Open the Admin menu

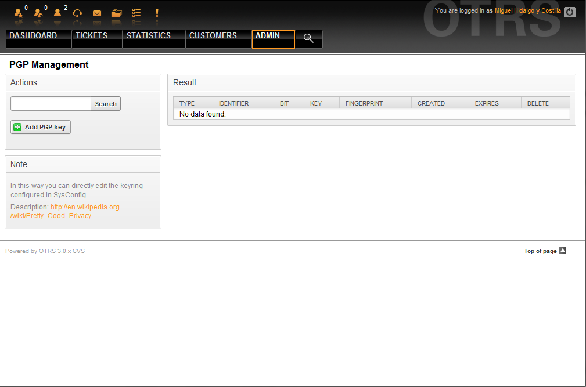tap(268, 36)
